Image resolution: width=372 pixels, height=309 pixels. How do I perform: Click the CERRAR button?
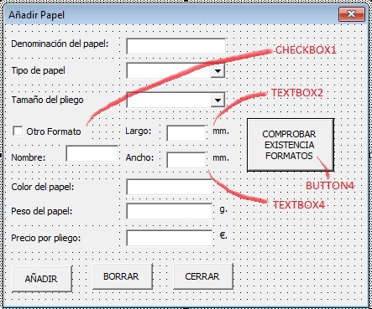coord(203,276)
